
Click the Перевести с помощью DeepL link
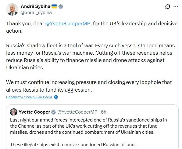tap(29, 97)
